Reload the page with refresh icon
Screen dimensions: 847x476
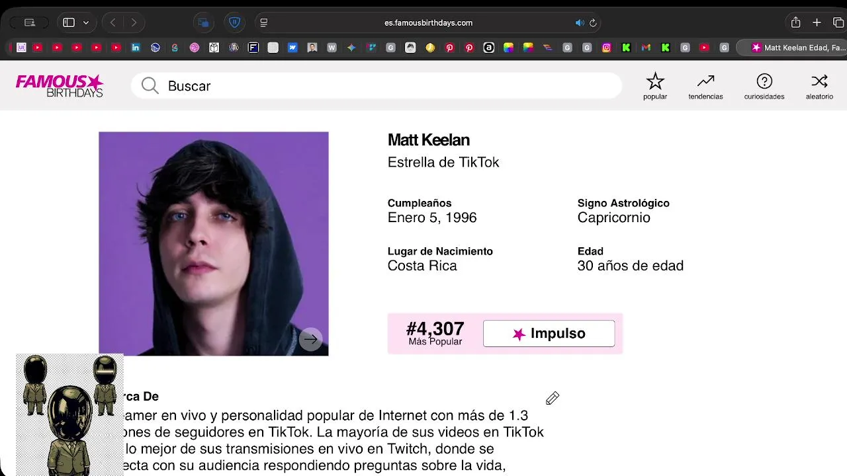593,22
